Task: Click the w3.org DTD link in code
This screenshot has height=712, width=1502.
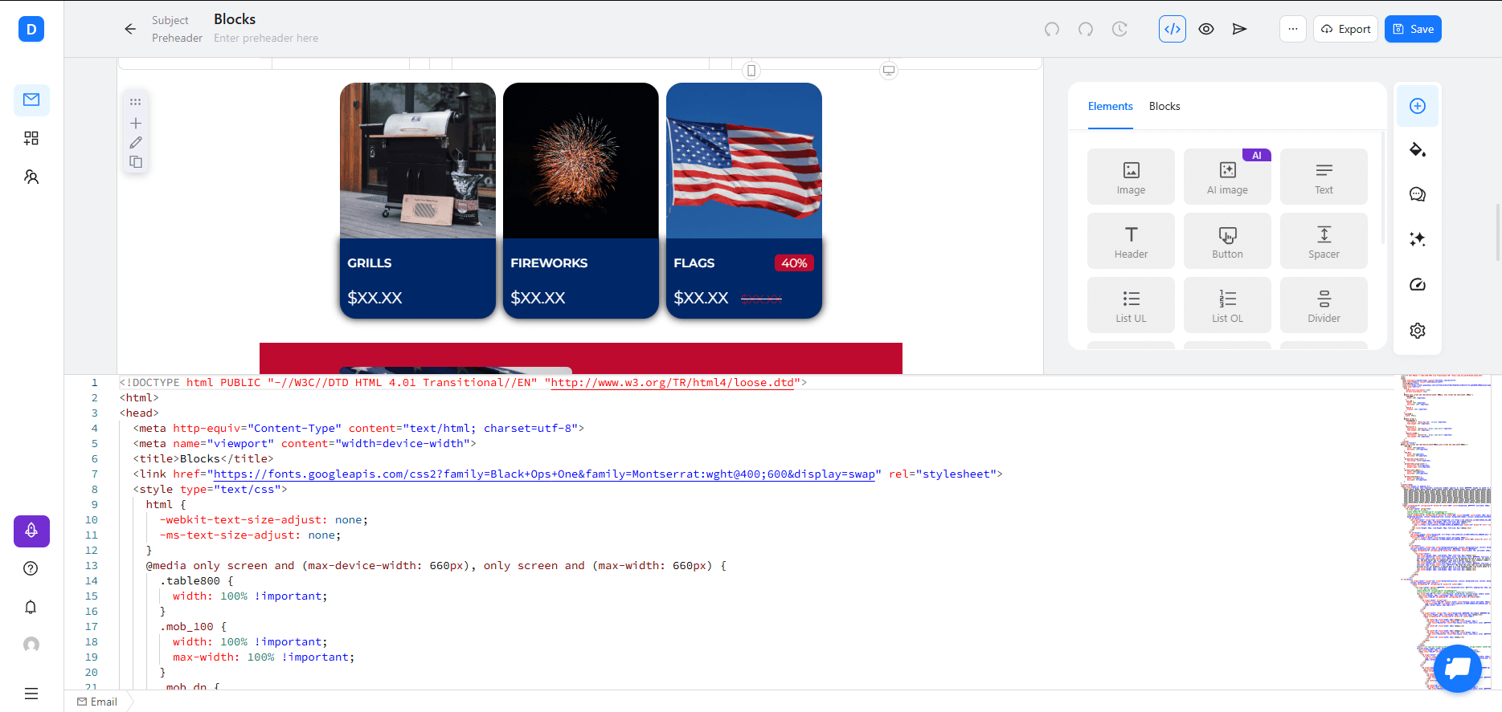Action: [x=672, y=383]
